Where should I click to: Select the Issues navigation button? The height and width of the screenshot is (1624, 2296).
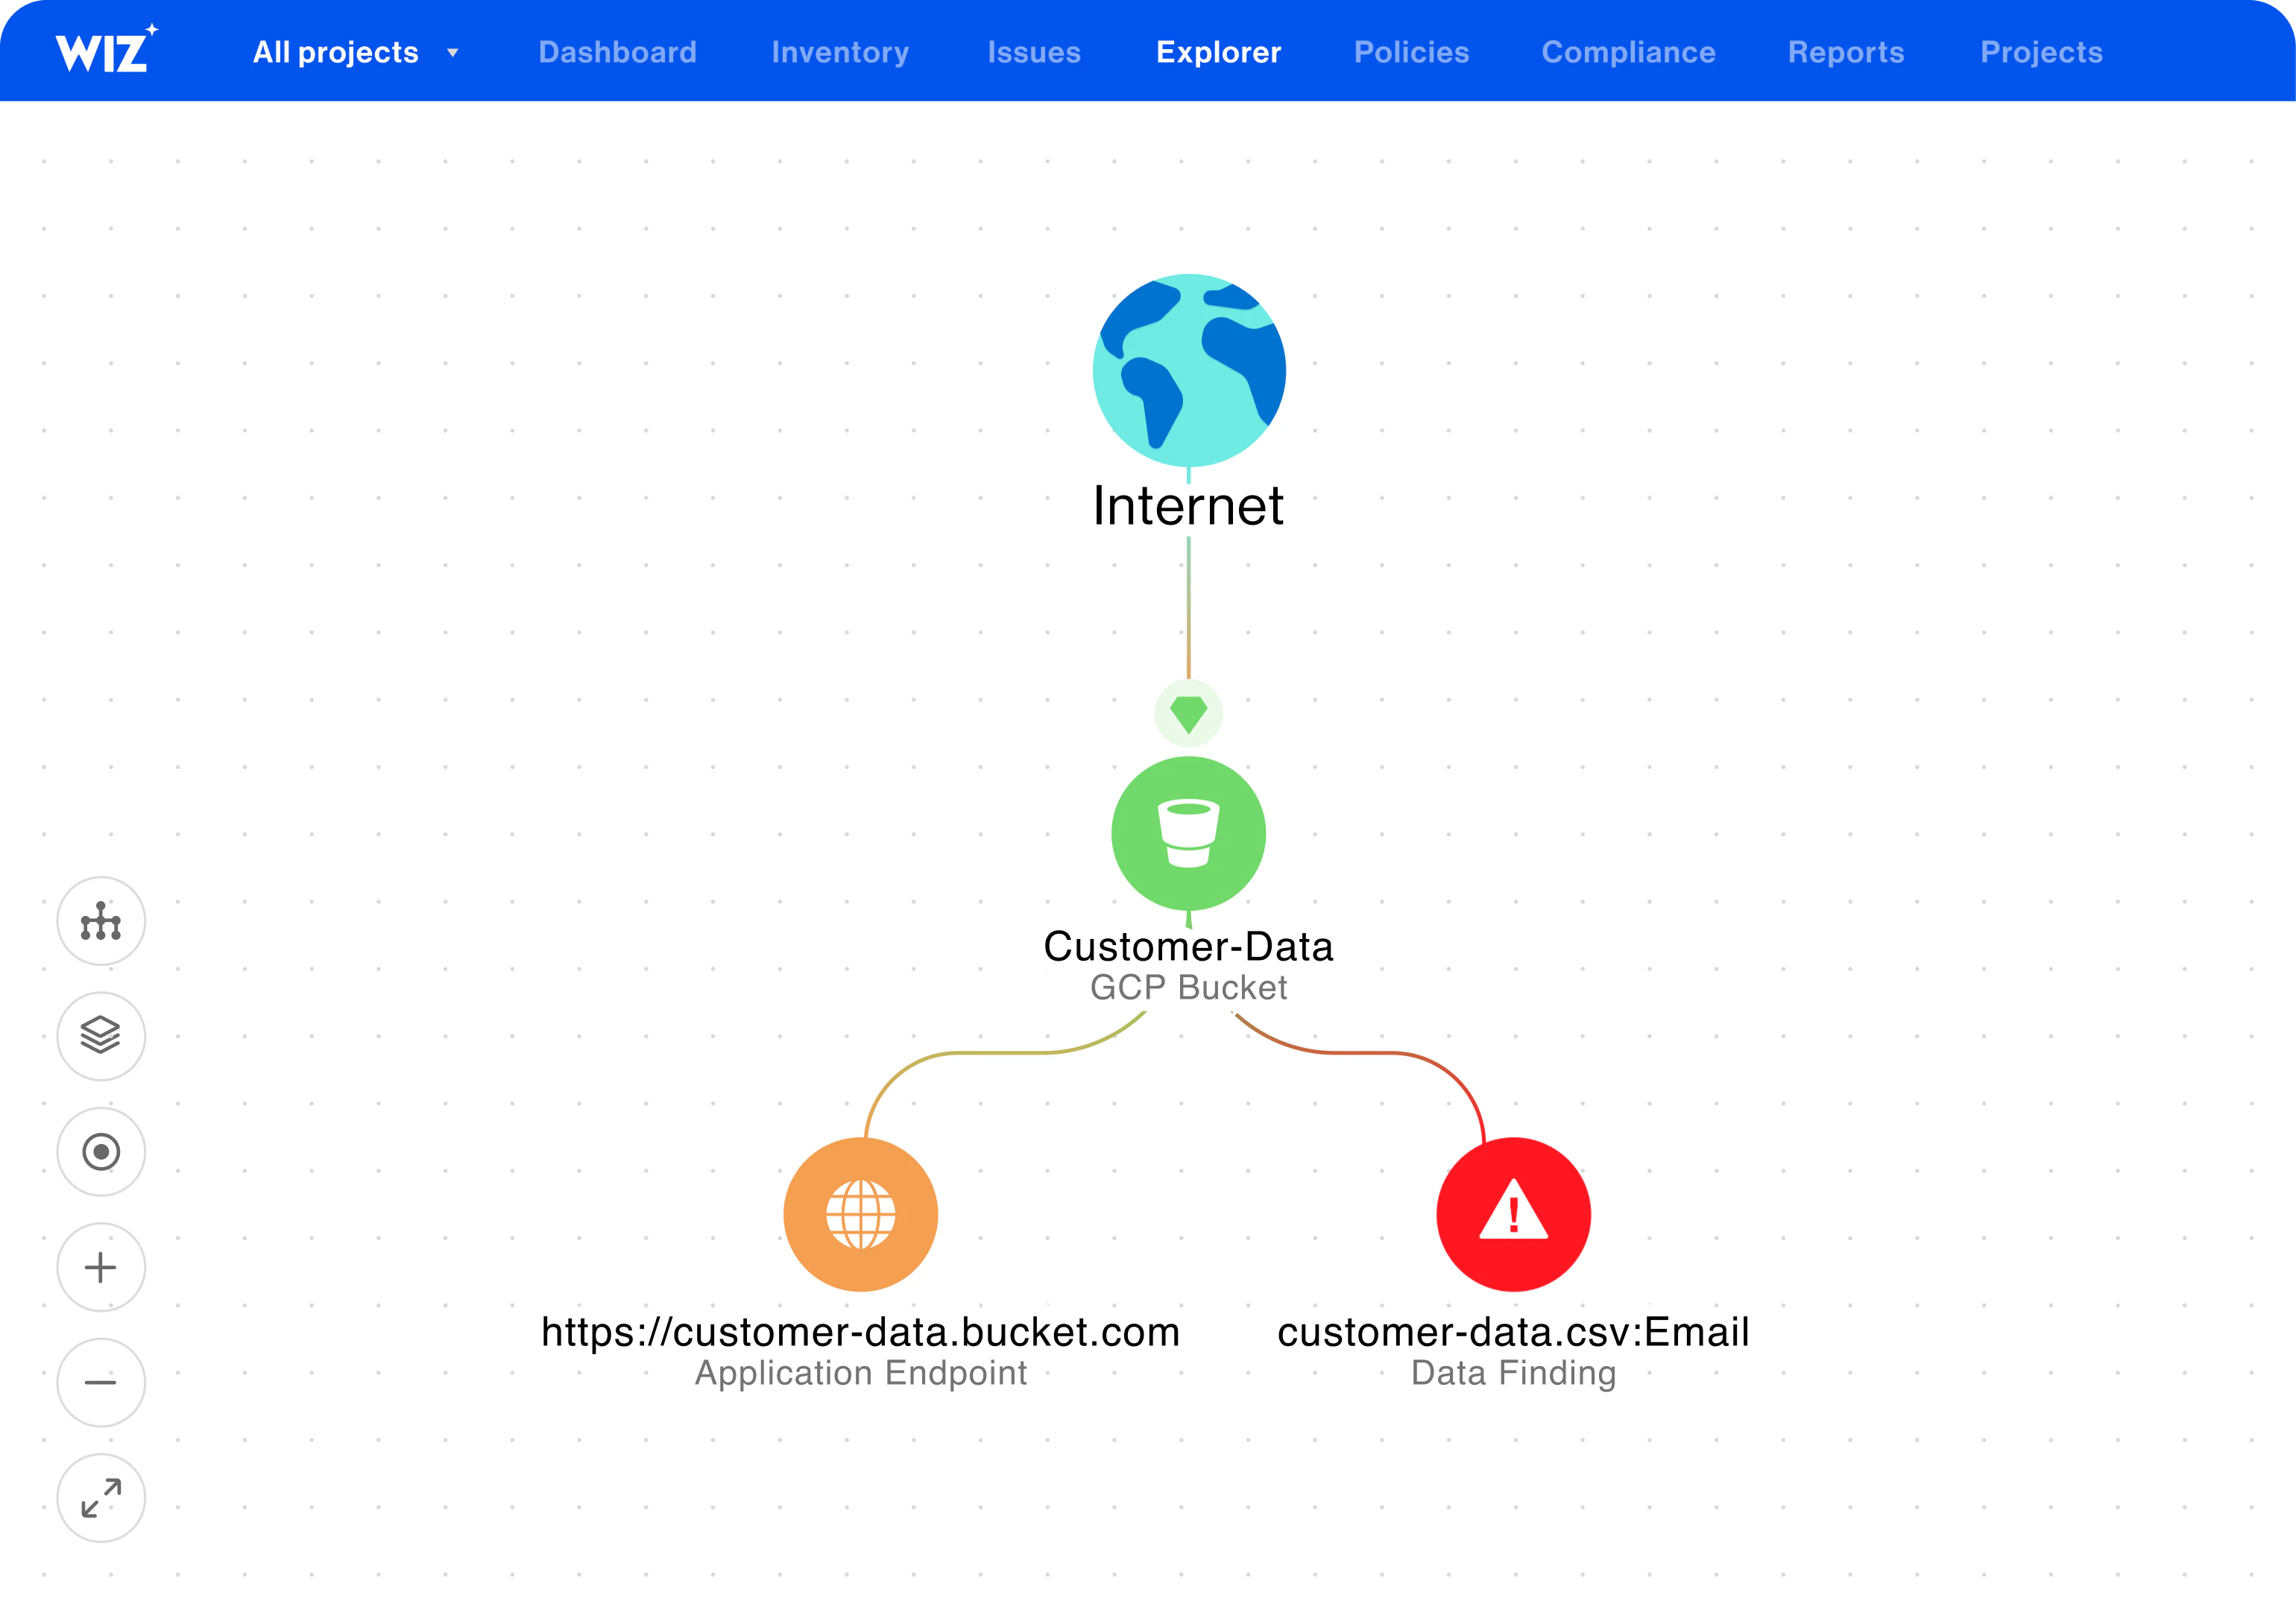pyautogui.click(x=1032, y=51)
